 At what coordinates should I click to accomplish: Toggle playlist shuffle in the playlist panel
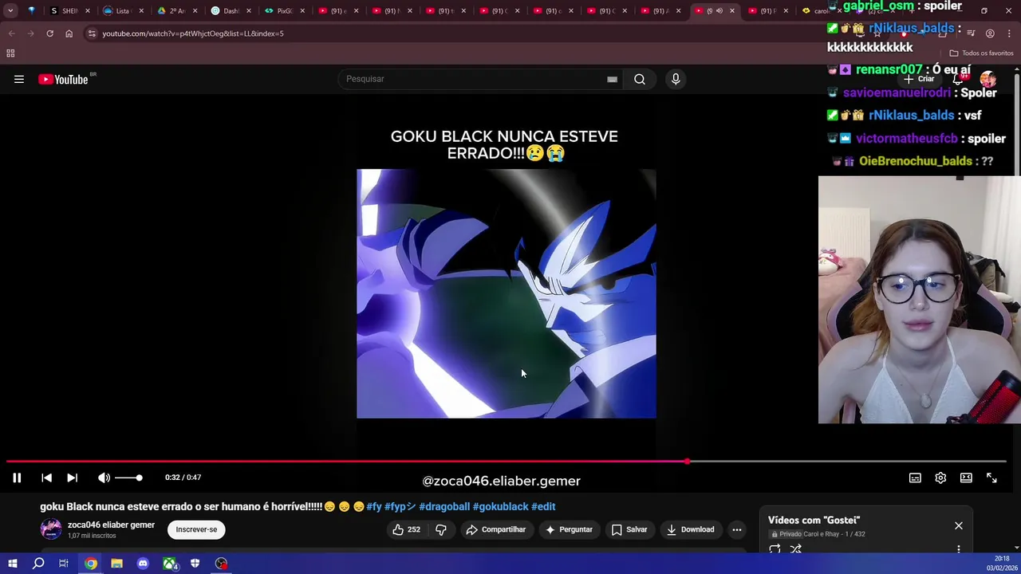[x=795, y=549]
